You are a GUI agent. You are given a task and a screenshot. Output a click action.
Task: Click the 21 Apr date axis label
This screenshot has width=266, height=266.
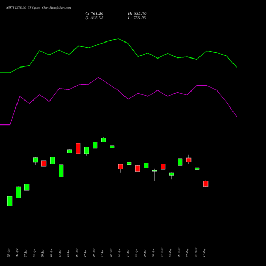tap(102, 253)
